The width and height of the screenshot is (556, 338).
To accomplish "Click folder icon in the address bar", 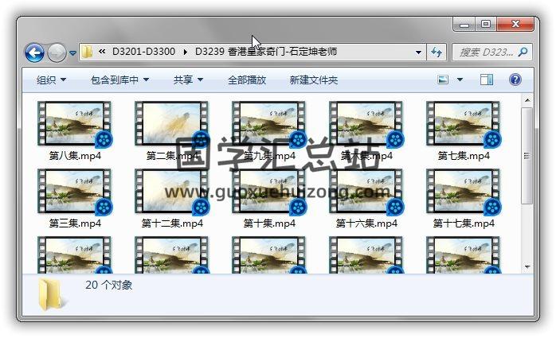I will (x=87, y=52).
